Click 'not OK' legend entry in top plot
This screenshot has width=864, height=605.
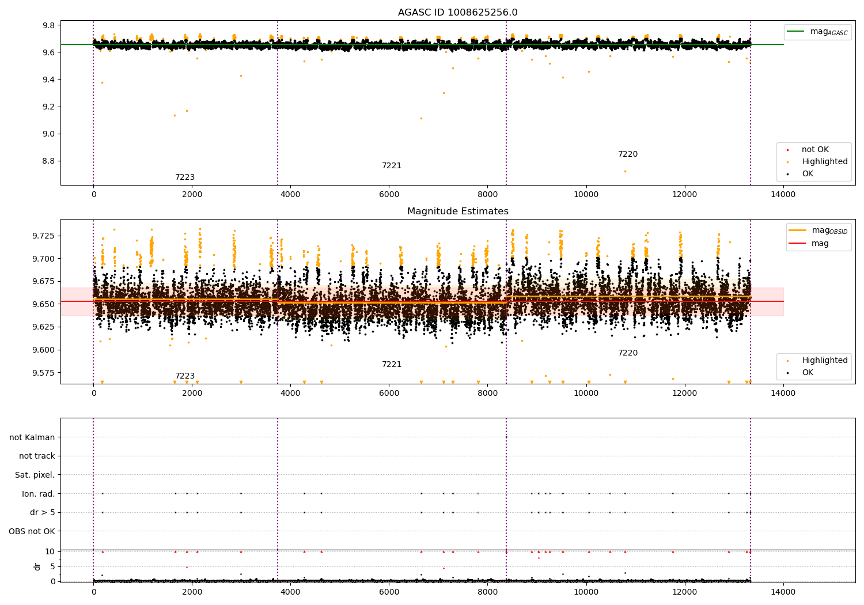815,150
